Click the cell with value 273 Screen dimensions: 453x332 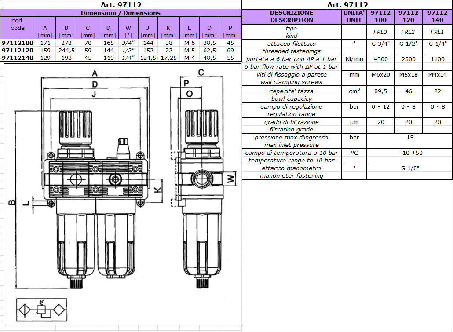coord(66,43)
